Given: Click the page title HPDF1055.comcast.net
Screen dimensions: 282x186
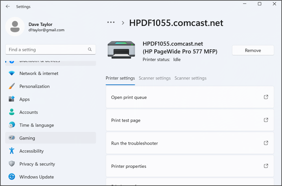Looking at the screenshot, I should click(176, 23).
